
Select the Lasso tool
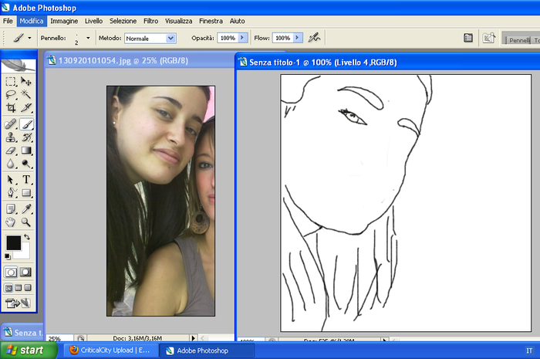[x=11, y=95]
